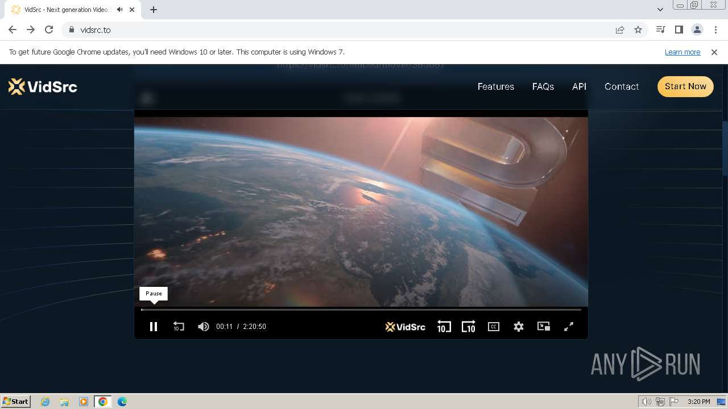The width and height of the screenshot is (728, 409).
Task: Open Learn more link in update banner
Action: 682,52
